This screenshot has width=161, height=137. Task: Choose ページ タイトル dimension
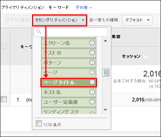(x=69, y=83)
